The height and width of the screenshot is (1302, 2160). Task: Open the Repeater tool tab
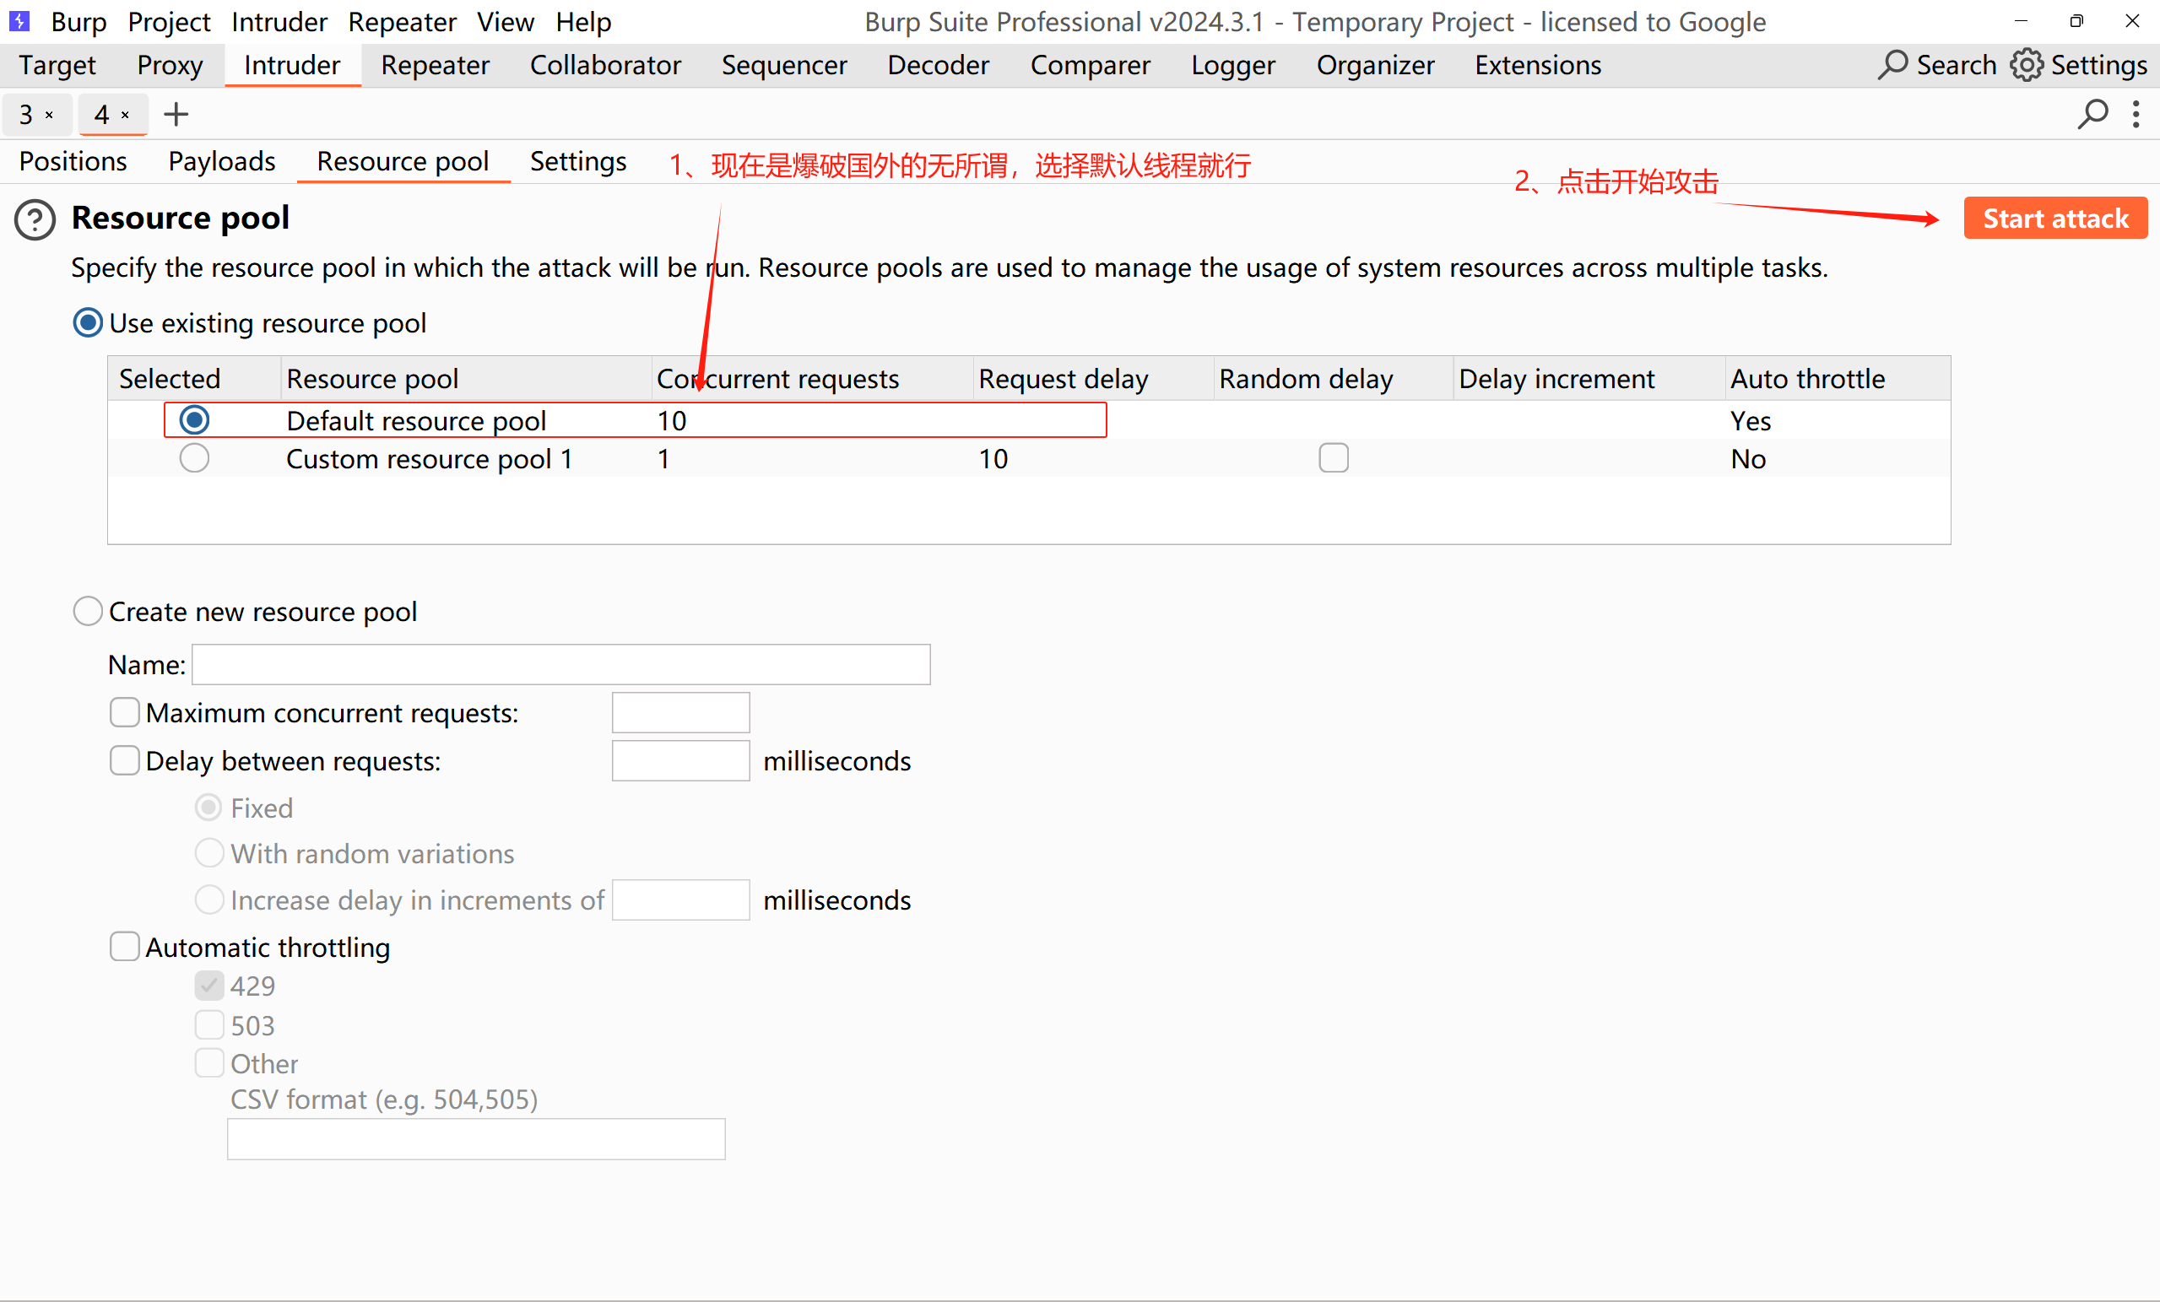(435, 65)
